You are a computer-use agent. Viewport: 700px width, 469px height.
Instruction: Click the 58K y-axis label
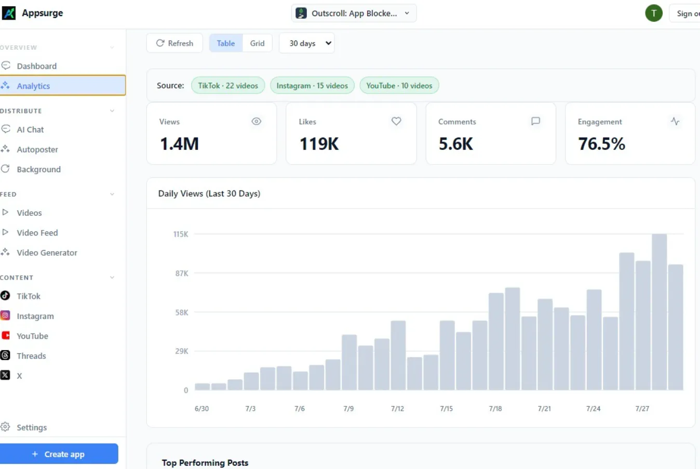pos(182,312)
